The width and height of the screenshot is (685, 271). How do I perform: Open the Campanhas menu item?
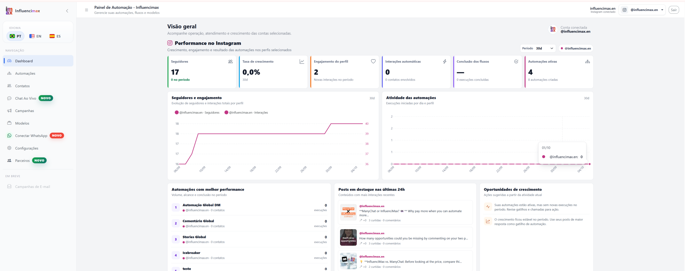point(38,111)
